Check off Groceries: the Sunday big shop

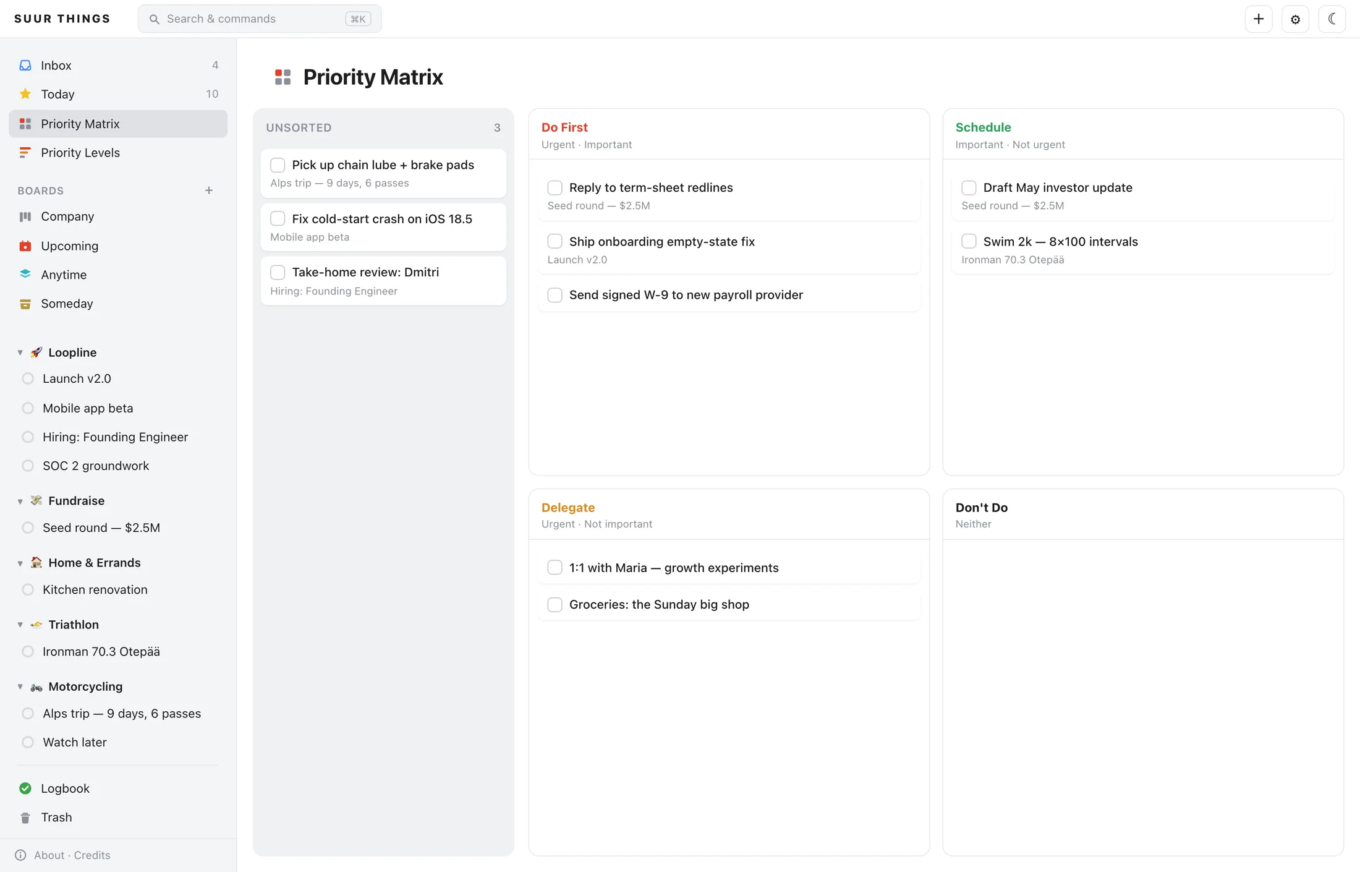[x=555, y=605]
